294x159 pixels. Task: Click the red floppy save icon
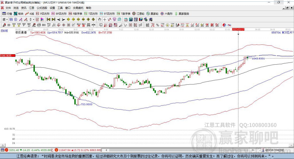click(141, 20)
